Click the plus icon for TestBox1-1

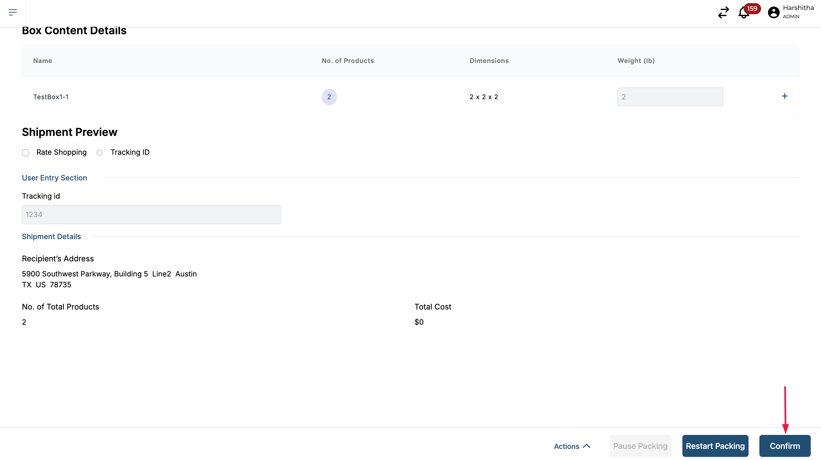tap(784, 96)
